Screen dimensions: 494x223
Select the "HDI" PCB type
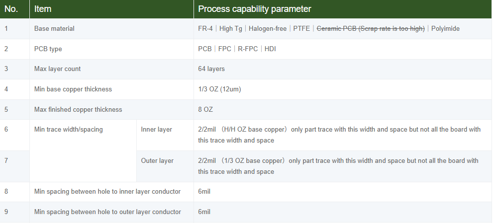[x=270, y=49]
